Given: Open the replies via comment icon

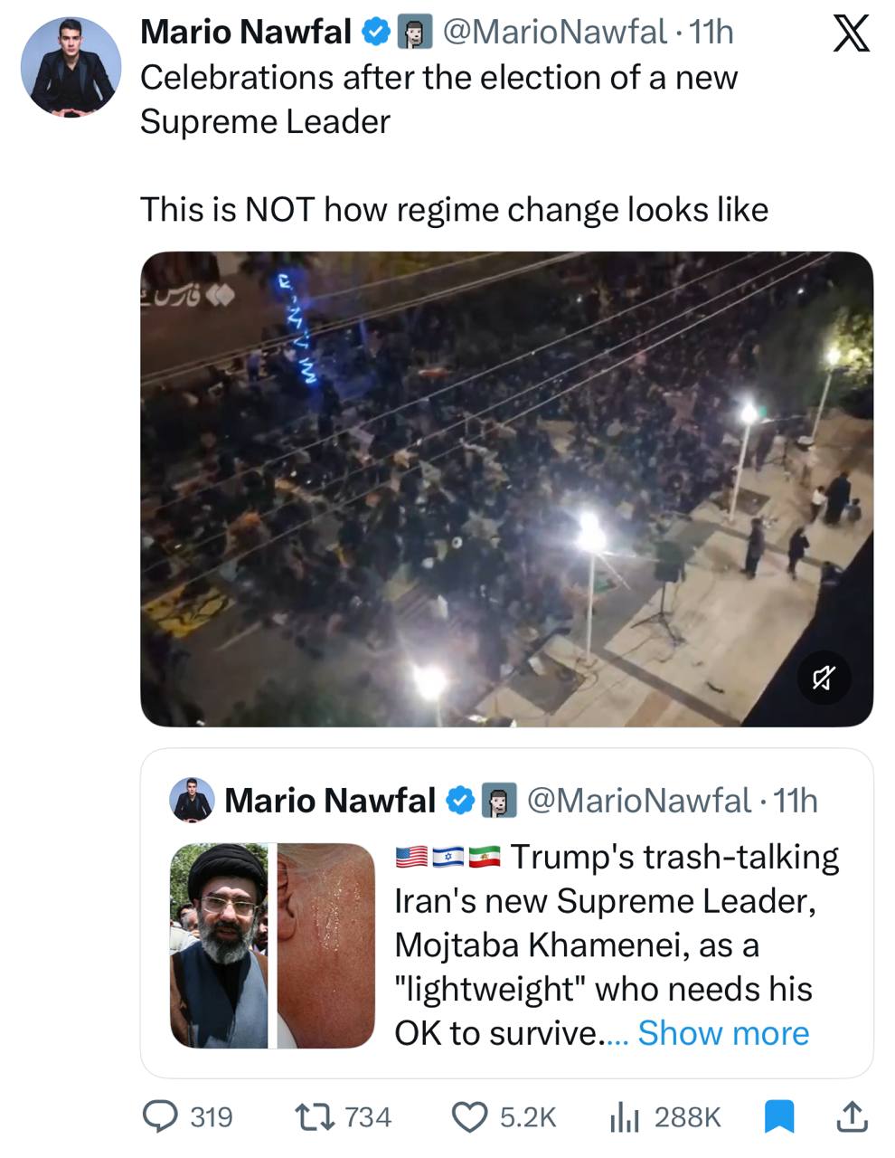Looking at the screenshot, I should 161,1117.
